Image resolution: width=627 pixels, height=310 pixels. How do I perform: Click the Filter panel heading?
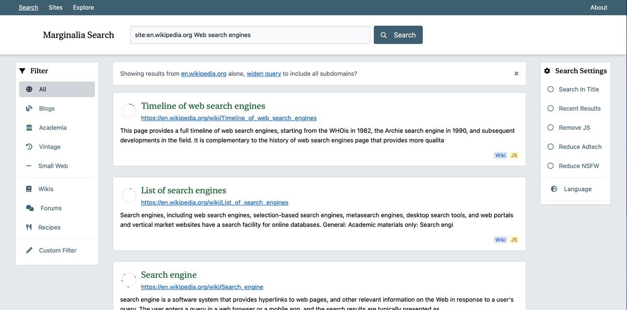coord(39,71)
